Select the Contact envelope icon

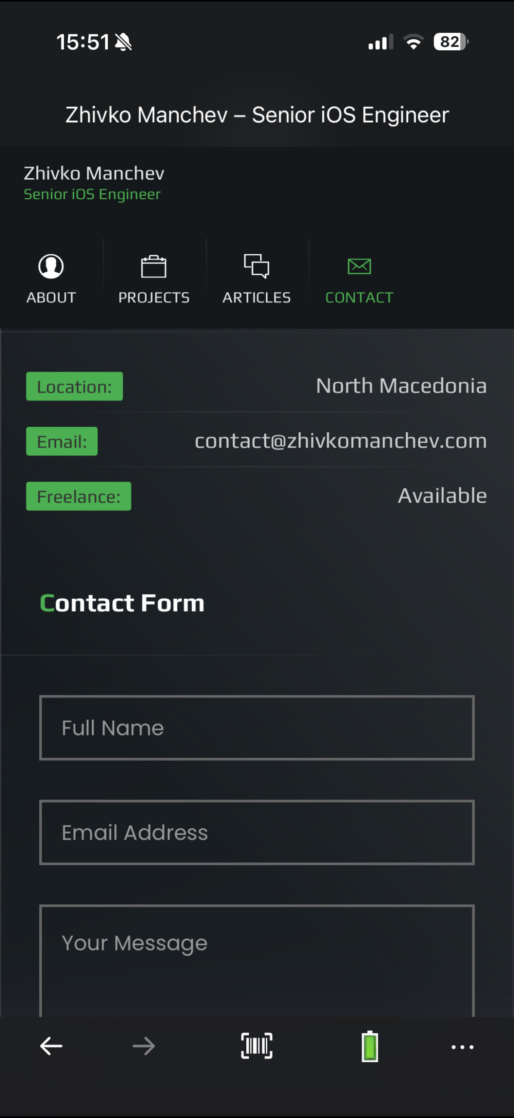click(x=359, y=266)
